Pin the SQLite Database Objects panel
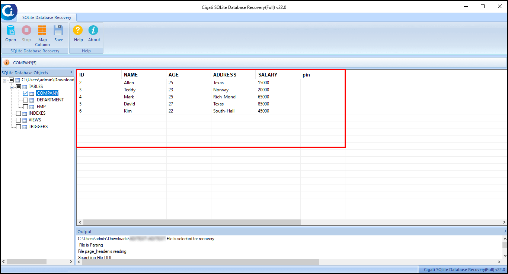 71,73
